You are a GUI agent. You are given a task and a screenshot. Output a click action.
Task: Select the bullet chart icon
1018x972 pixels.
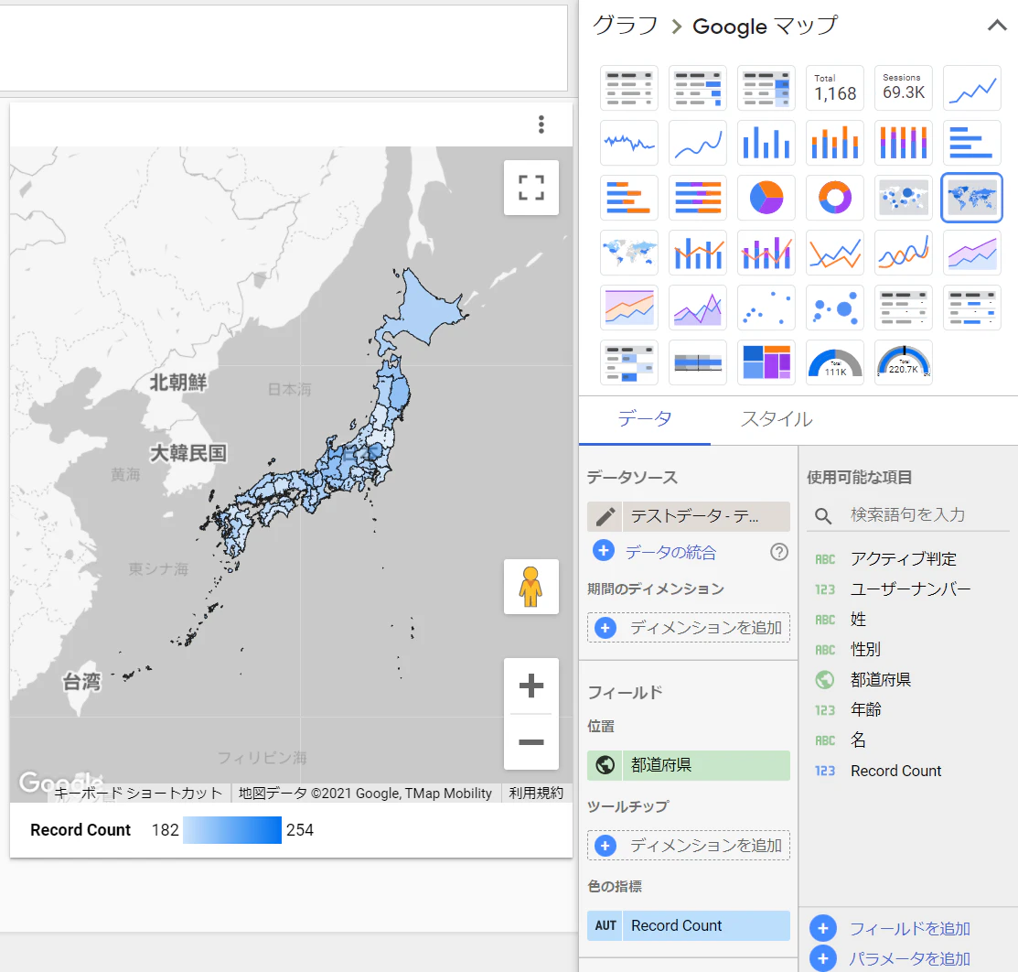(x=698, y=362)
